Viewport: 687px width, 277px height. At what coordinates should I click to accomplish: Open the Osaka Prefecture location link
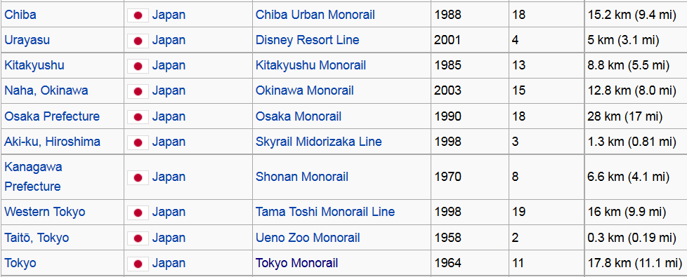[x=52, y=116]
